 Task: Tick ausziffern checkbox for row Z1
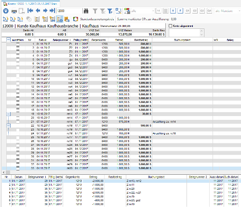tap(18, 44)
